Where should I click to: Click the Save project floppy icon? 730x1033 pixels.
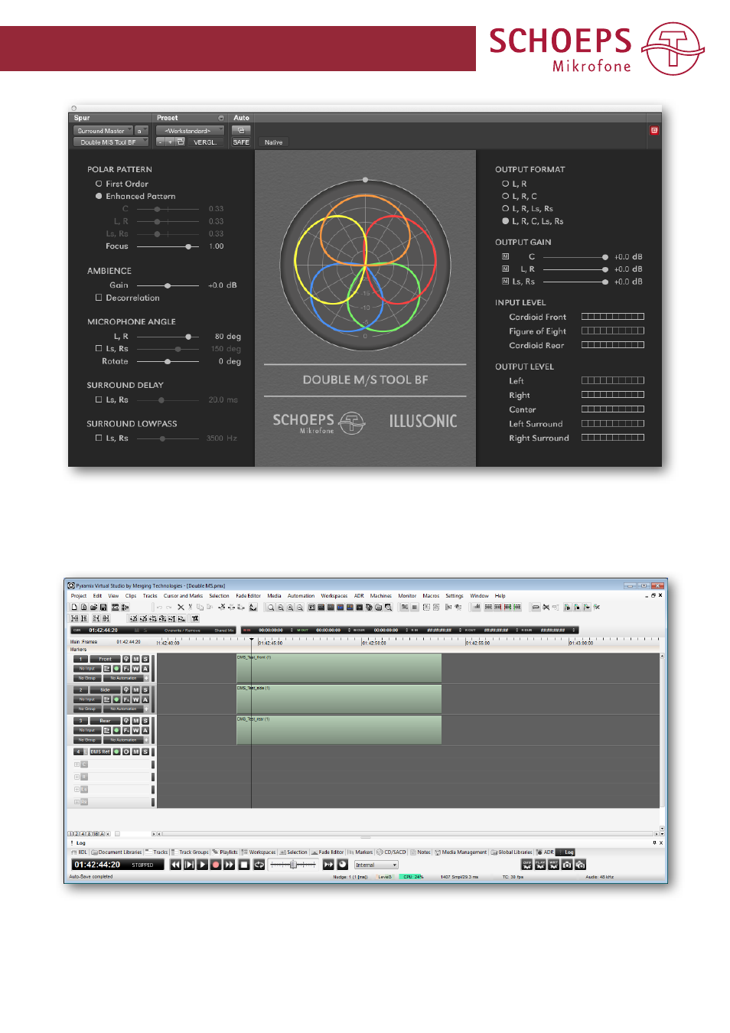[x=103, y=607]
